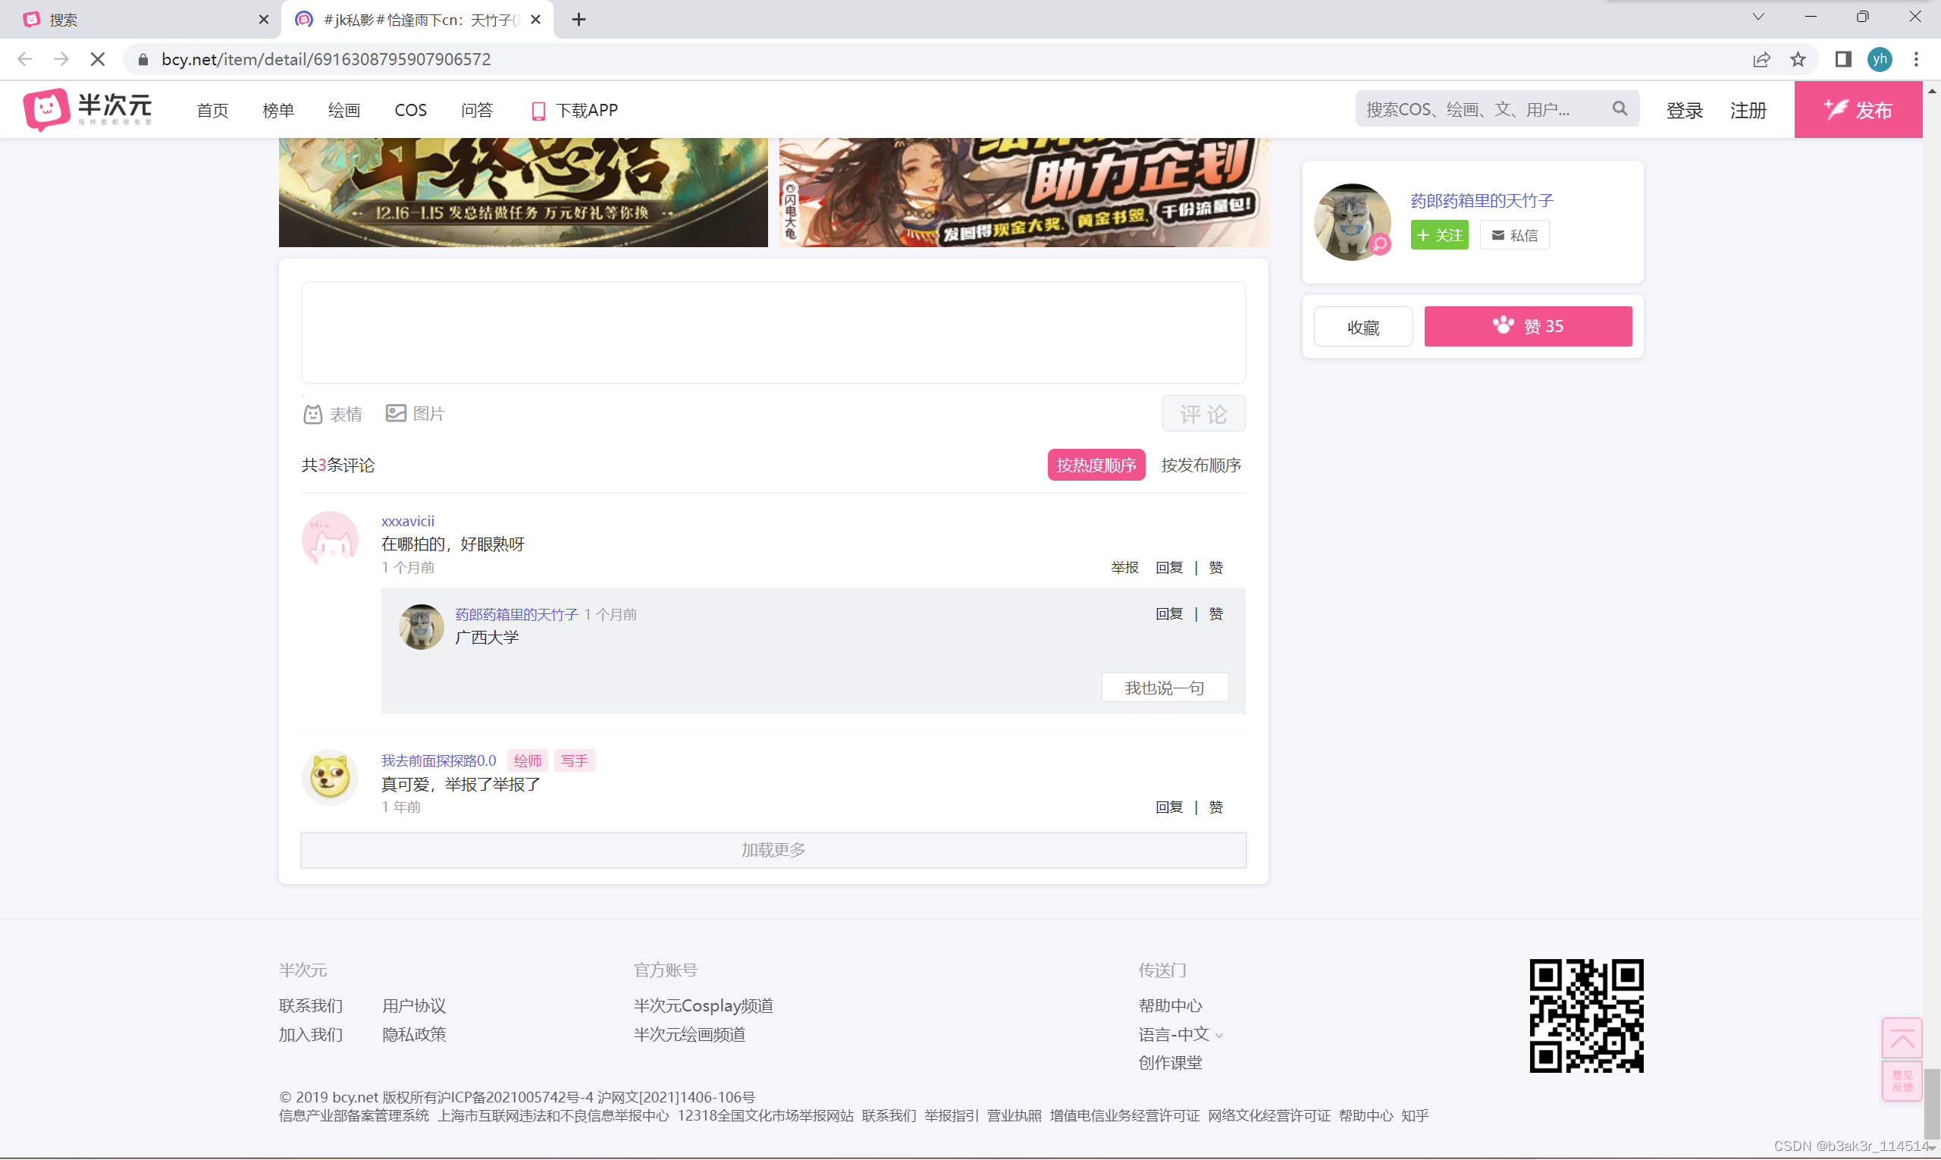Click the 图片 image upload icon
This screenshot has height=1160, width=1941.
(396, 412)
